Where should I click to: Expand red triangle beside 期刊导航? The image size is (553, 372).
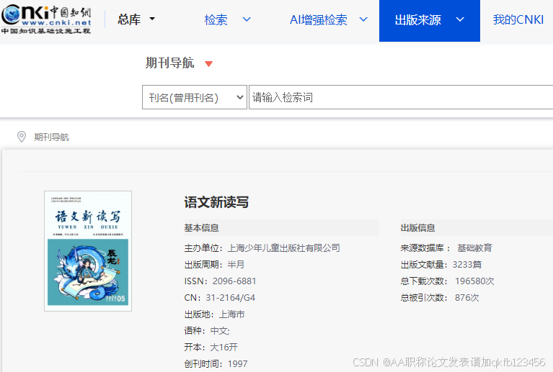209,64
